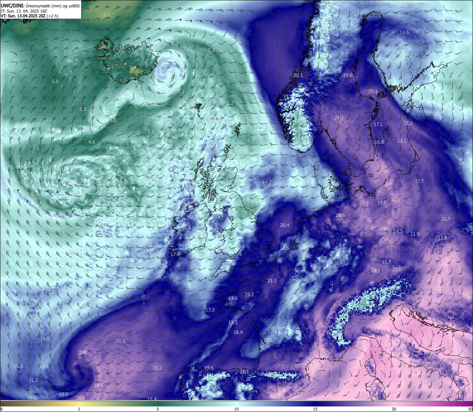Select the 12.3 value on the map

(233, 322)
